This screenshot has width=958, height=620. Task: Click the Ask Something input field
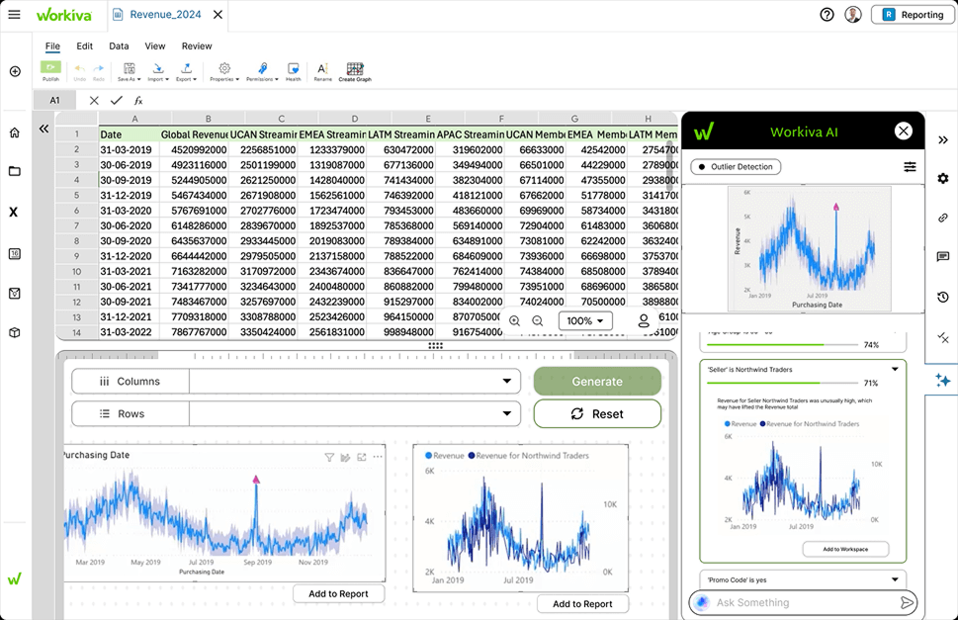[803, 603]
